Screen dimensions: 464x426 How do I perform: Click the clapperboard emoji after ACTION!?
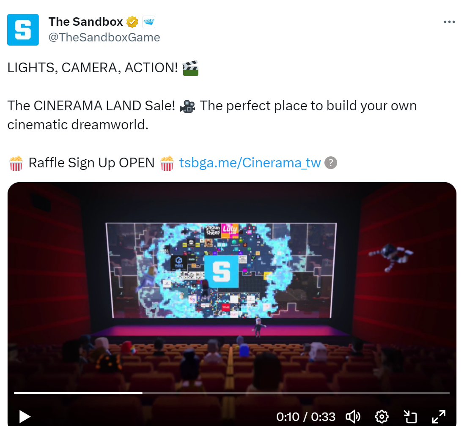(x=190, y=68)
